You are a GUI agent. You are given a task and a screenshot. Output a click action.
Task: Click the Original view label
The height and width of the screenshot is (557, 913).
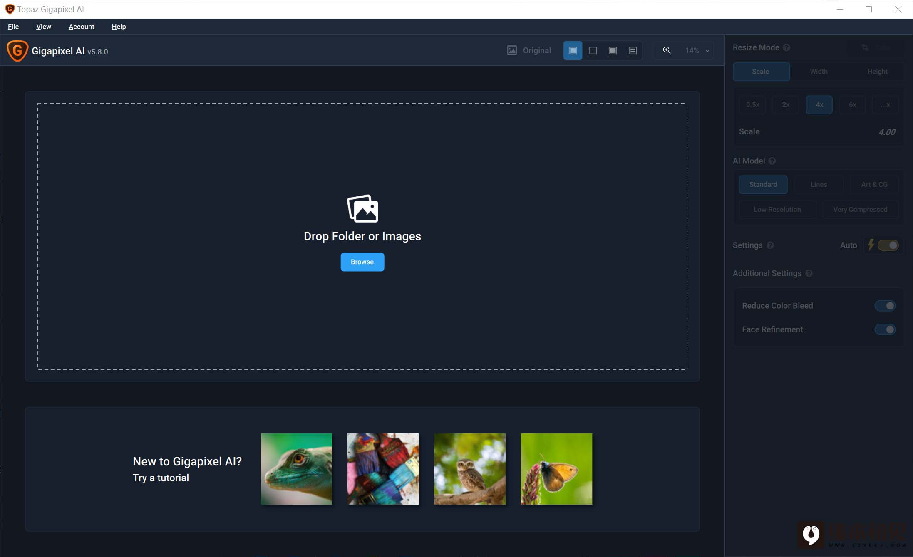(537, 50)
